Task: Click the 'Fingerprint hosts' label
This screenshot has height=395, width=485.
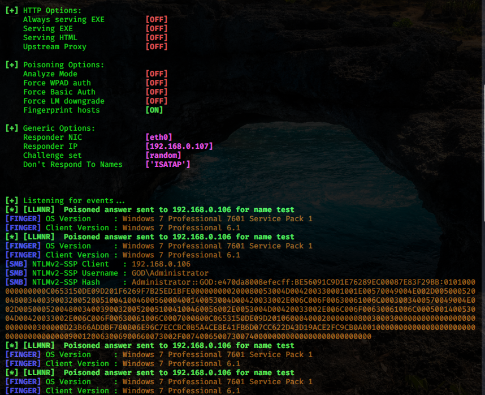Action: click(x=62, y=110)
